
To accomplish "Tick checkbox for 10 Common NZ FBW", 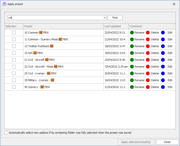I will (x=14, y=33).
